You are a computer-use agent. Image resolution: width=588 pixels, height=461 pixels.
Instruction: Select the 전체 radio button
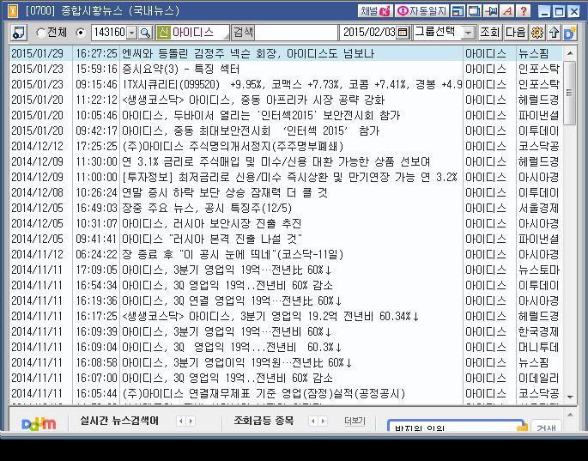coord(40,33)
